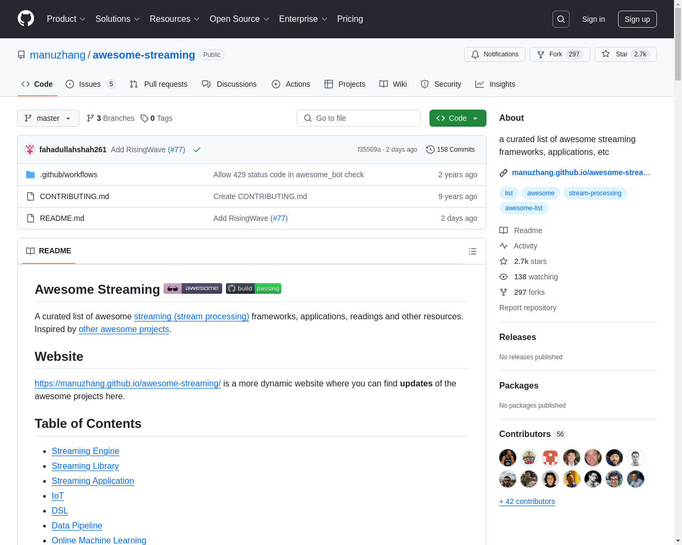Expand the green Code dropdown

click(458, 118)
